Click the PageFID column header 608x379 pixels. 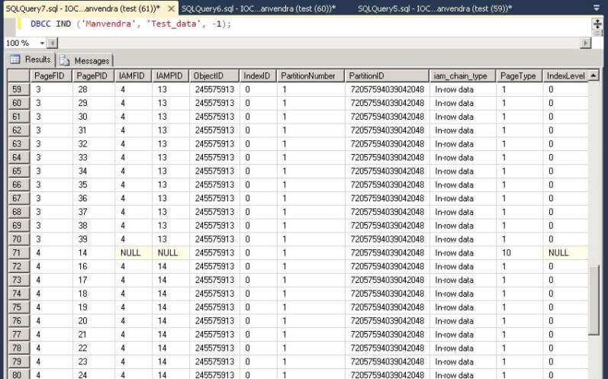51,75
